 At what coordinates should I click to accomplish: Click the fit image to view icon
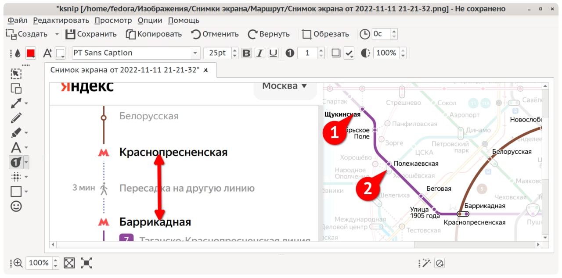pyautogui.click(x=69, y=263)
